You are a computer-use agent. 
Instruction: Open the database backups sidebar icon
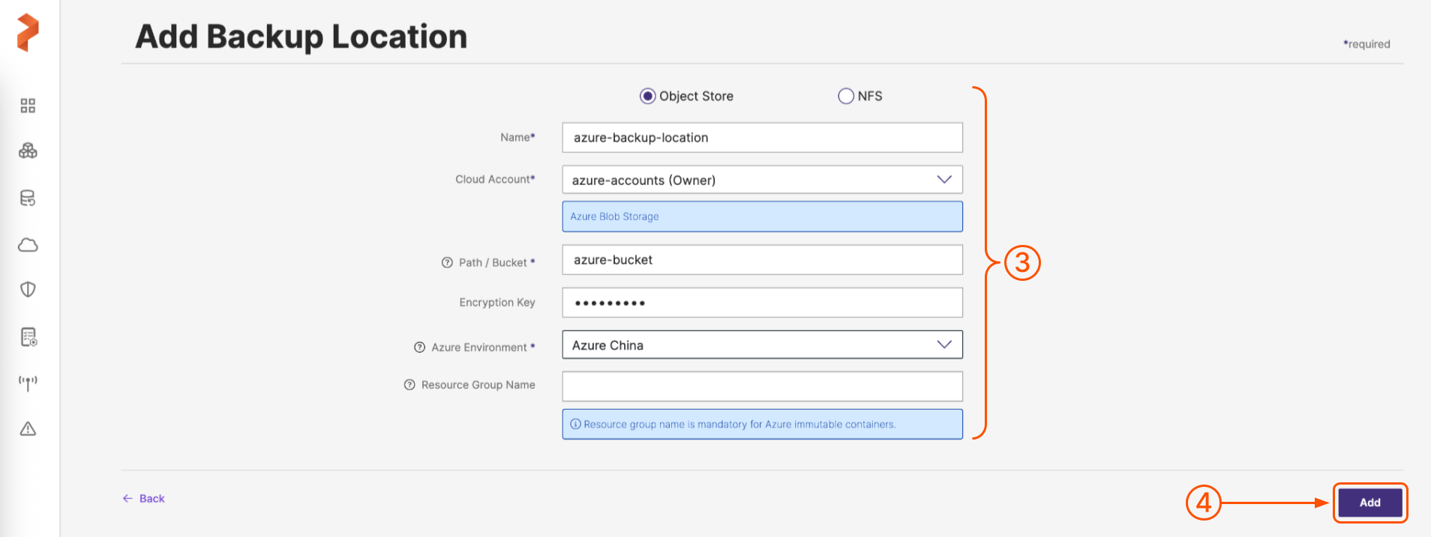tap(28, 198)
